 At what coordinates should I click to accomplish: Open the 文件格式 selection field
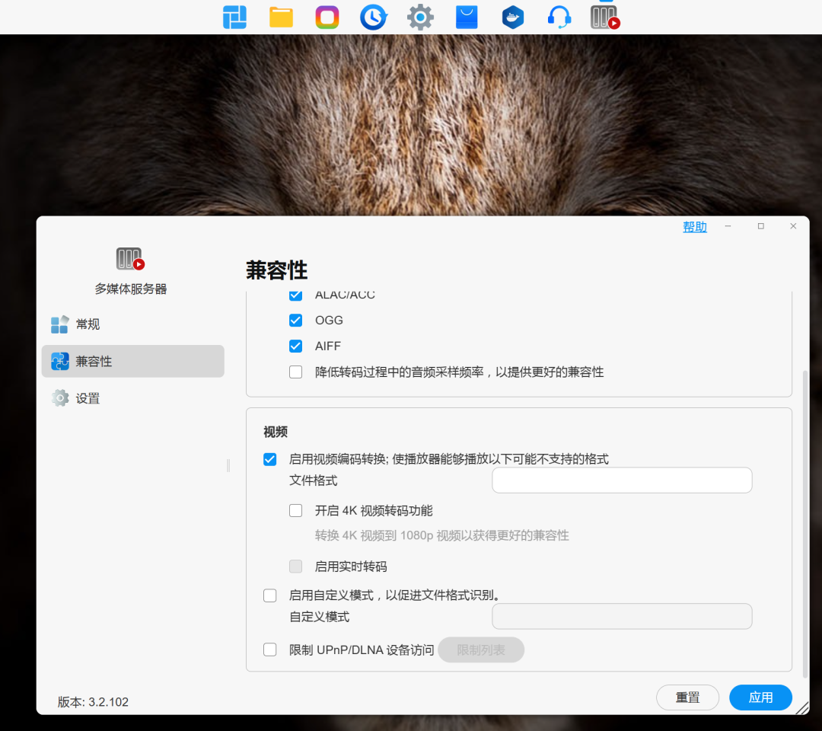pyautogui.click(x=622, y=480)
